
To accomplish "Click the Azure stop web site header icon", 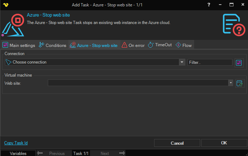I will [x=13, y=25].
